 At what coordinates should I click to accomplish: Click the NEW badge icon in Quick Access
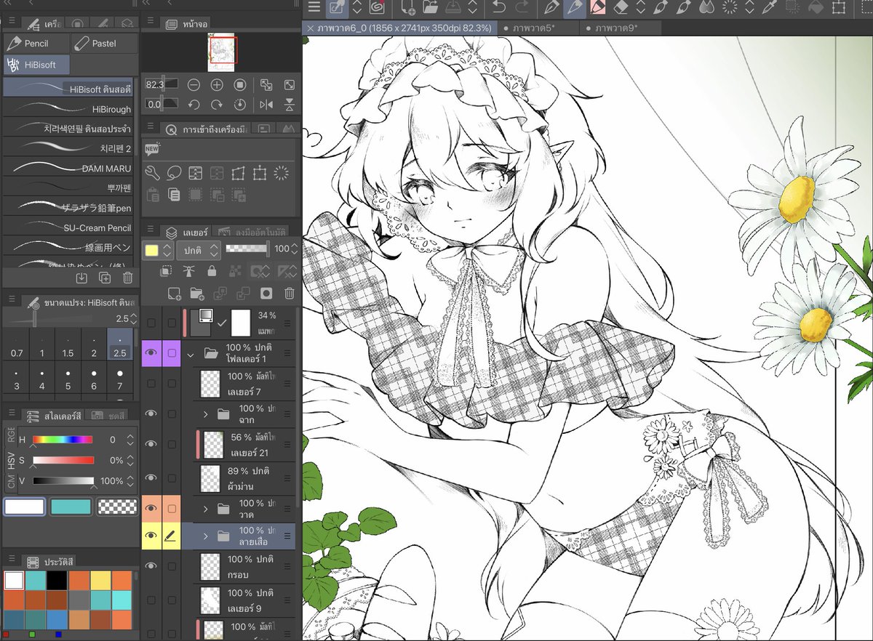coord(152,149)
